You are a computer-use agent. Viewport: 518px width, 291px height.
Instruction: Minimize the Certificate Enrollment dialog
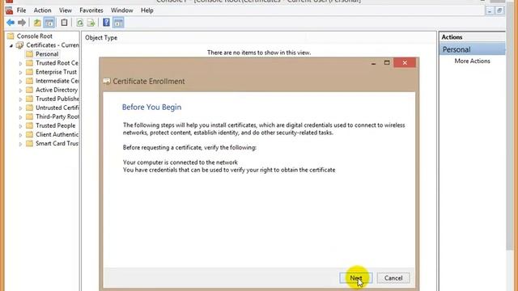pos(373,62)
